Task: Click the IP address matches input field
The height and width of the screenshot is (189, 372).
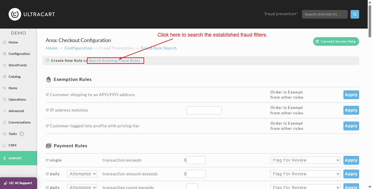Action: click(204, 110)
